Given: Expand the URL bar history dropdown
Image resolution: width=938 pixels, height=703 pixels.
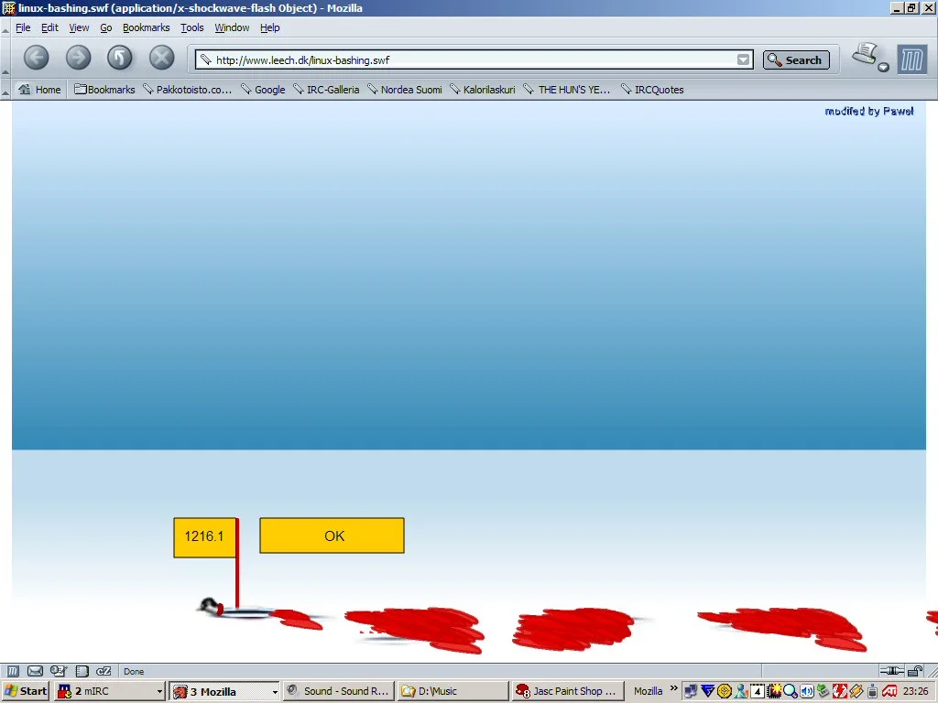Looking at the screenshot, I should coord(744,60).
